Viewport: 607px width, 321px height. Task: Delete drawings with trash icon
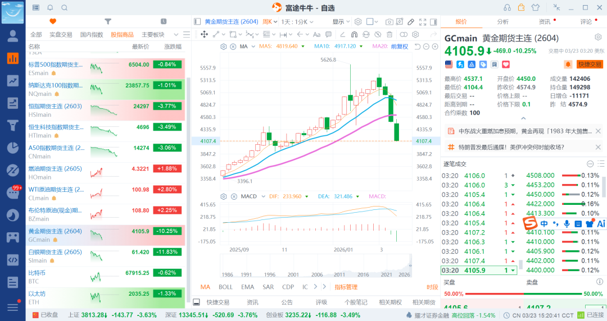click(x=390, y=34)
